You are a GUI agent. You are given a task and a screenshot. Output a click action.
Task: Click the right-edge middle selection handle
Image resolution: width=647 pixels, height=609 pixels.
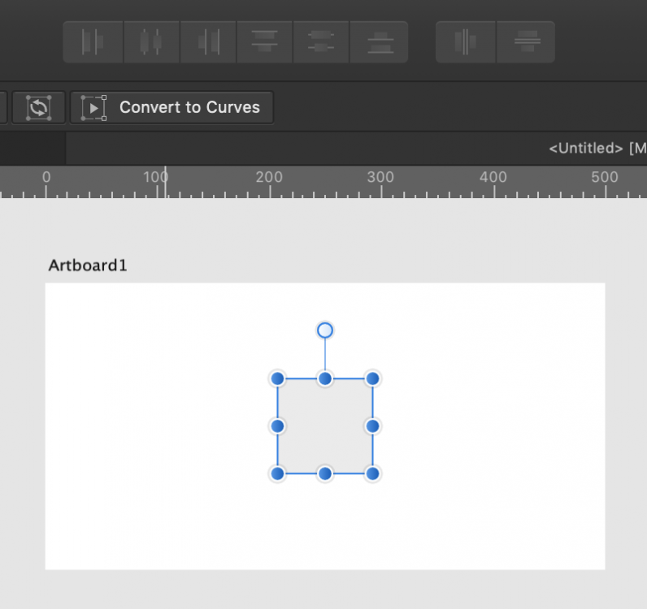(372, 426)
